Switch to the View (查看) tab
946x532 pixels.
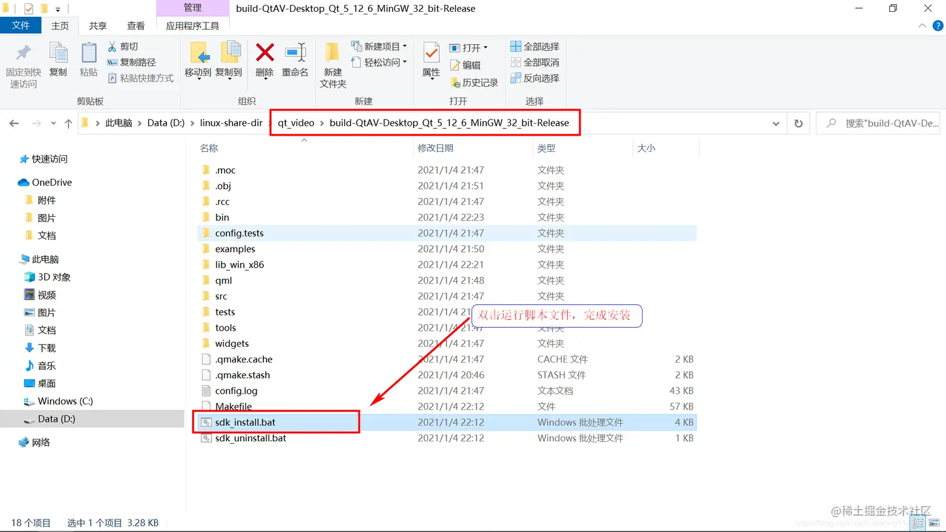pos(136,26)
